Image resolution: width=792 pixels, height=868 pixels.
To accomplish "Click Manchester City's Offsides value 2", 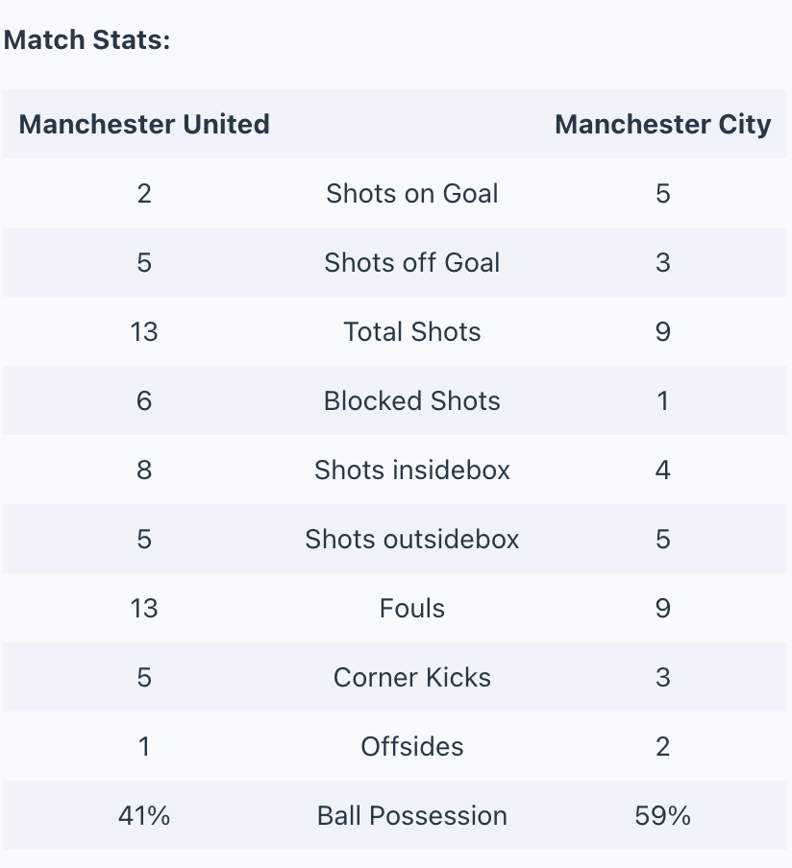I will click(663, 747).
